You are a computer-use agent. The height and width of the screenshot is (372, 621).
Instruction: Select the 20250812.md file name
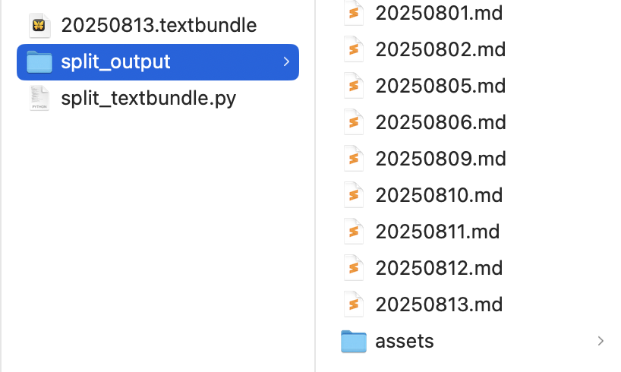click(439, 268)
